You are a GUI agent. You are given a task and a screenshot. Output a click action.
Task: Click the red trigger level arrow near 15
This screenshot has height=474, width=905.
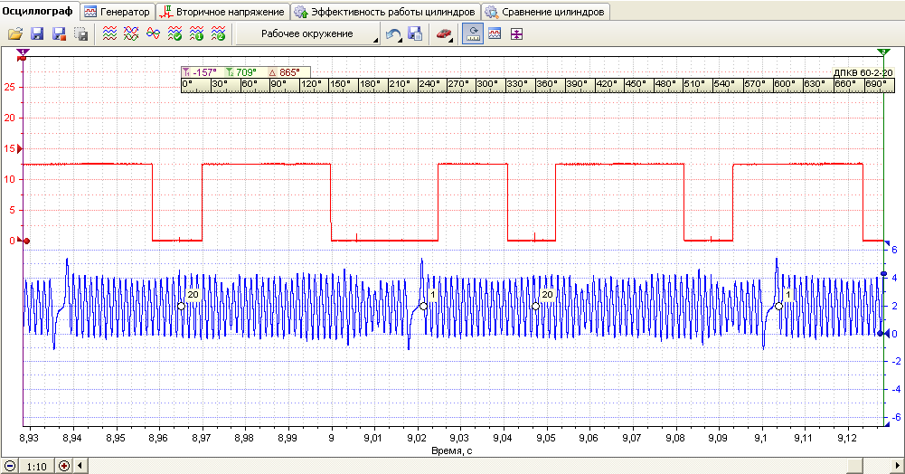tap(20, 149)
